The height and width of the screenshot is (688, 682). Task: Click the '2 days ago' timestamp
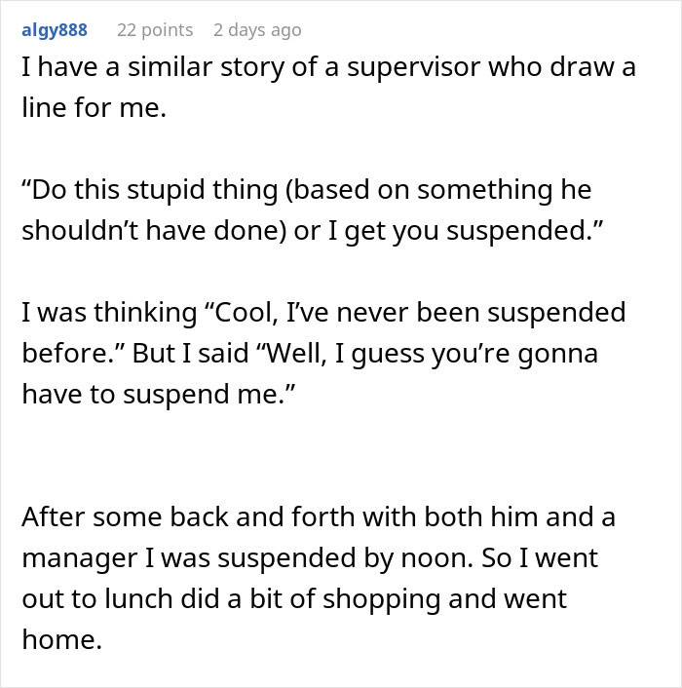point(257,30)
